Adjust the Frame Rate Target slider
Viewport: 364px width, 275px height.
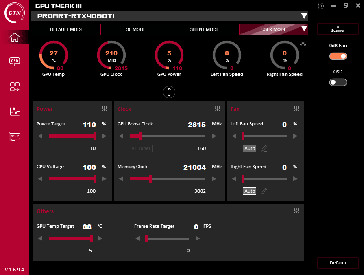pos(167,238)
